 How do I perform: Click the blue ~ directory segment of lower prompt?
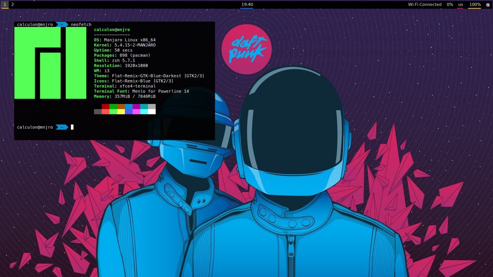click(x=62, y=127)
